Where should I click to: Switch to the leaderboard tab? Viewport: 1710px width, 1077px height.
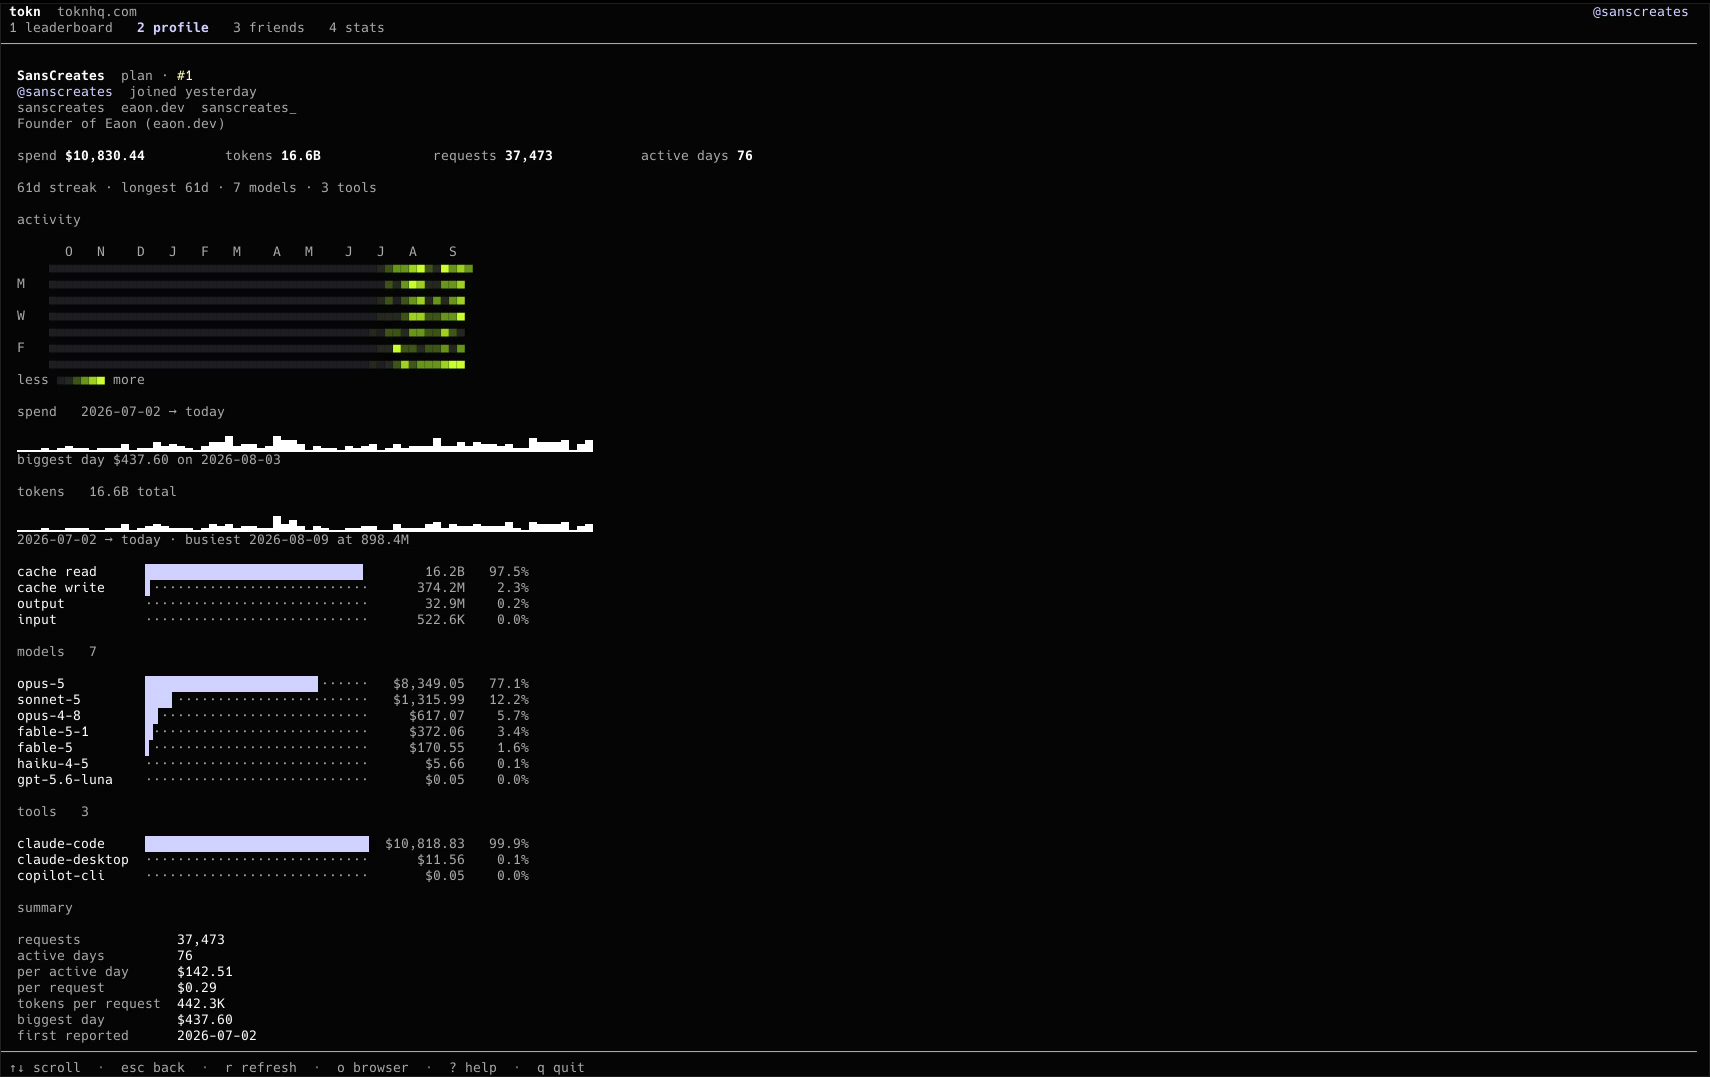pyautogui.click(x=61, y=27)
